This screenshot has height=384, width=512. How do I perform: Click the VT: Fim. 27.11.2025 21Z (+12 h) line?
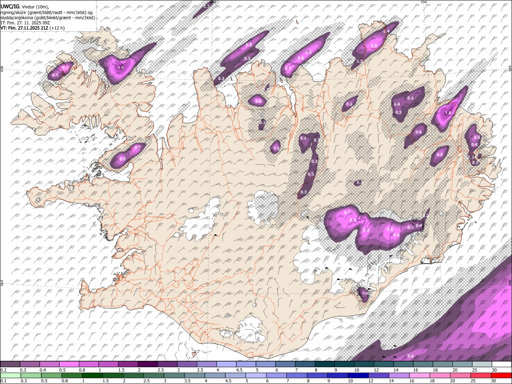(32, 28)
